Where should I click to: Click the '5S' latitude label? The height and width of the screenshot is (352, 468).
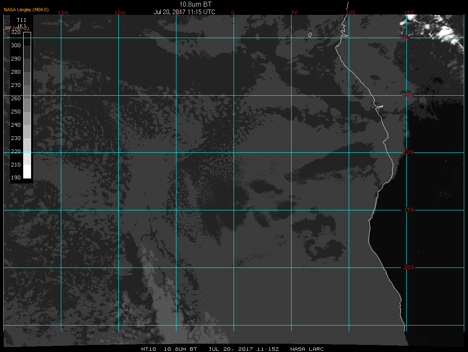point(410,95)
